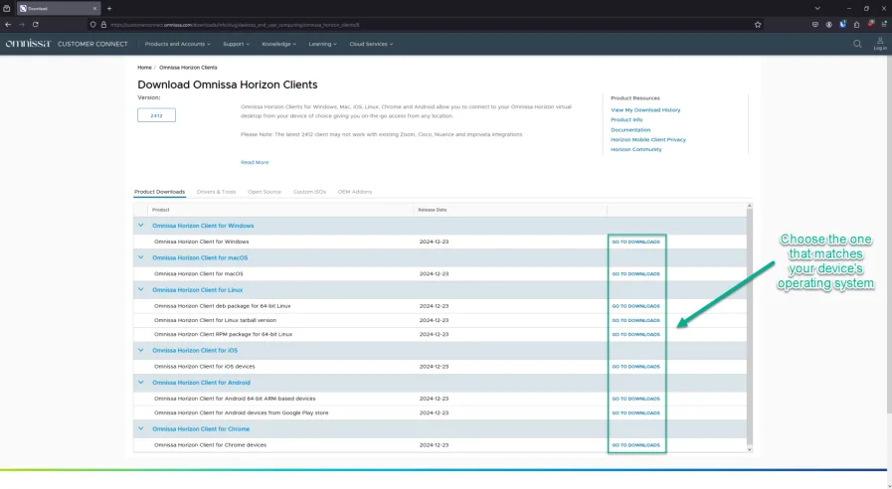Click the Home breadcrumb link
This screenshot has height=489, width=892.
coord(144,68)
